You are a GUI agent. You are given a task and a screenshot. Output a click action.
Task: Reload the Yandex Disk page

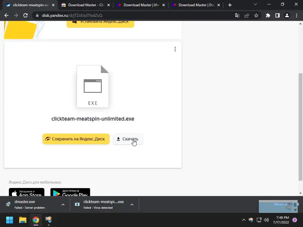click(25, 15)
